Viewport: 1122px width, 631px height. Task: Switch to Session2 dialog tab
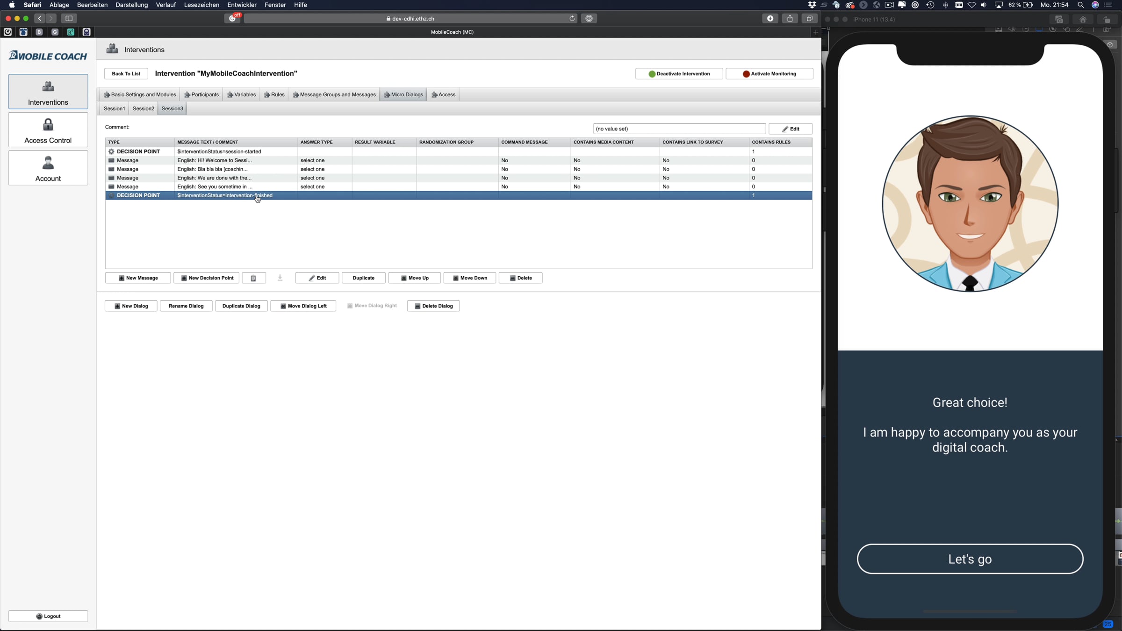click(143, 109)
